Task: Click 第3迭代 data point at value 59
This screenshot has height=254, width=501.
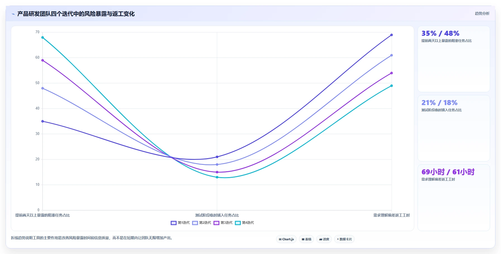Action: 42,60
